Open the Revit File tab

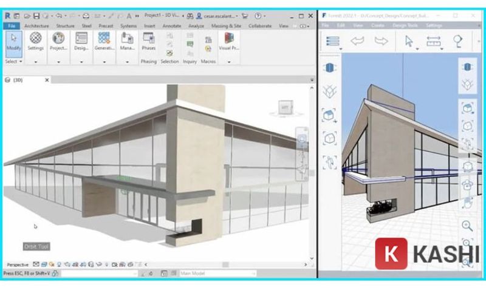point(12,26)
